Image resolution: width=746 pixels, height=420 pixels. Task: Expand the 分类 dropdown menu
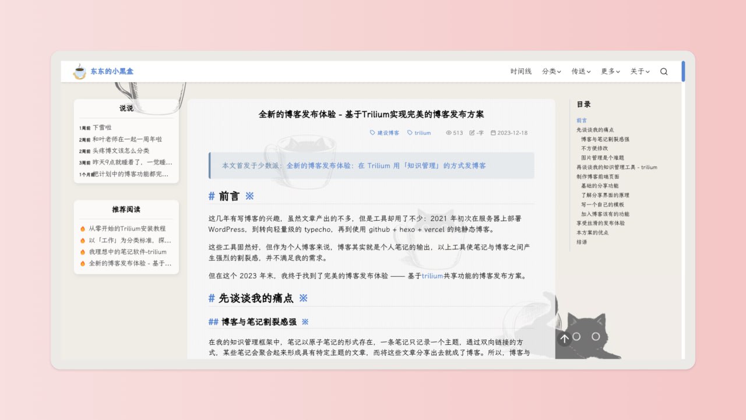(x=551, y=71)
